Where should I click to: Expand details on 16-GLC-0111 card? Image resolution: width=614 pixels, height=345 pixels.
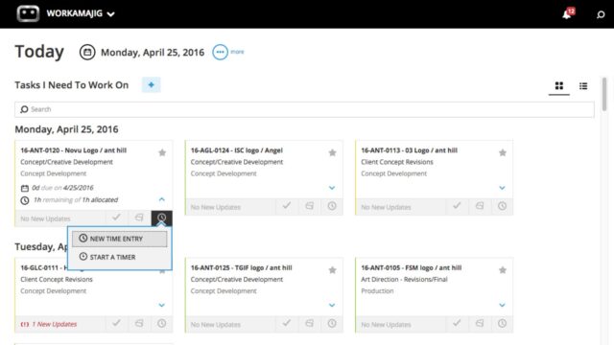162,305
